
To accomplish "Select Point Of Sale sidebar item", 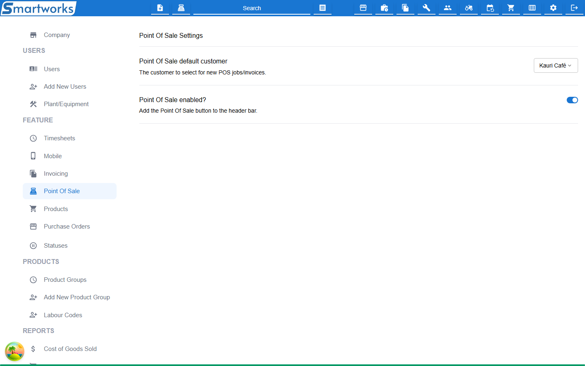I will 69,191.
